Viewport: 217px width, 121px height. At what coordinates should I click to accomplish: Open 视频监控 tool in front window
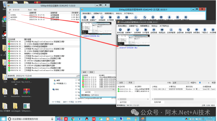162,31
